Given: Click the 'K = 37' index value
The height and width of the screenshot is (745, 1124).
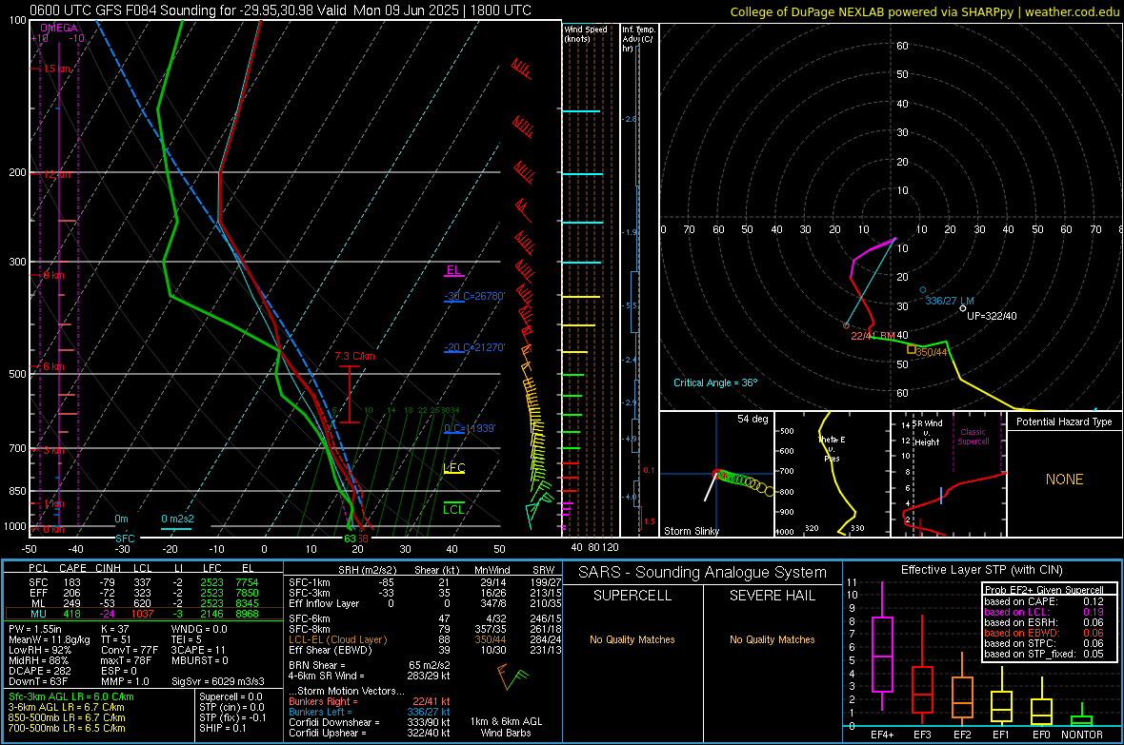Looking at the screenshot, I should pos(115,629).
